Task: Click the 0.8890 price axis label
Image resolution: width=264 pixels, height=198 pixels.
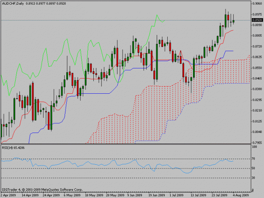Action: [x=257, y=25]
